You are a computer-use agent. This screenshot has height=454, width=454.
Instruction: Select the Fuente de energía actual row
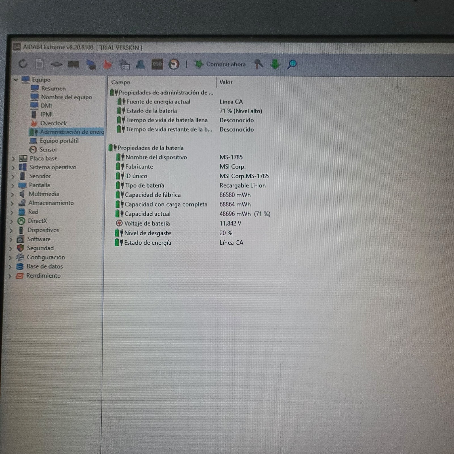(180, 102)
